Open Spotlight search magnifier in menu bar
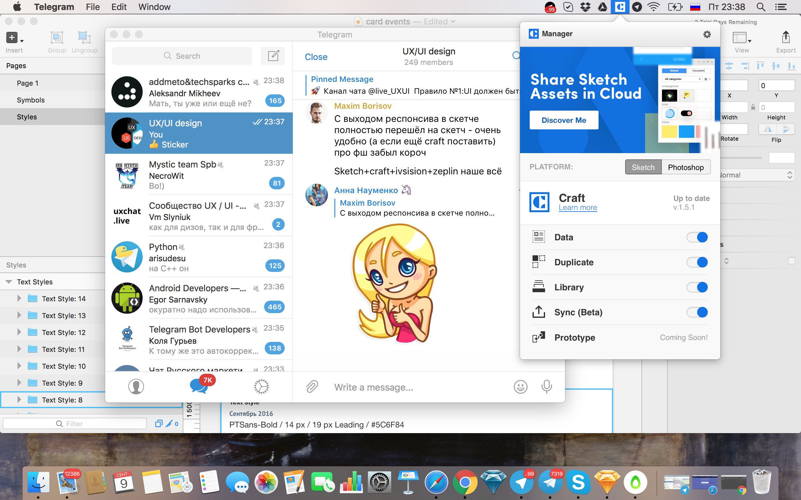Image resolution: width=801 pixels, height=500 pixels. tap(761, 7)
